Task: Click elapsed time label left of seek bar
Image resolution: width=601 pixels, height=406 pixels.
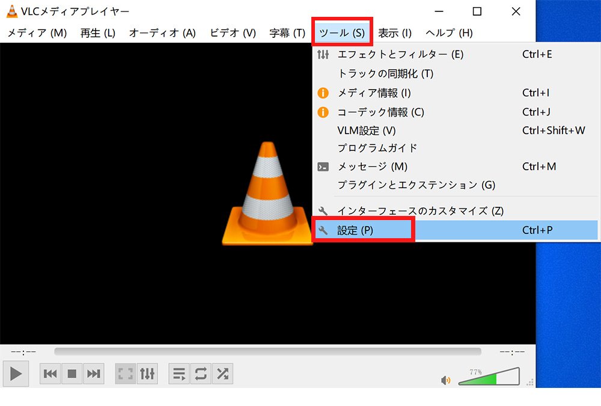Action: [x=23, y=352]
